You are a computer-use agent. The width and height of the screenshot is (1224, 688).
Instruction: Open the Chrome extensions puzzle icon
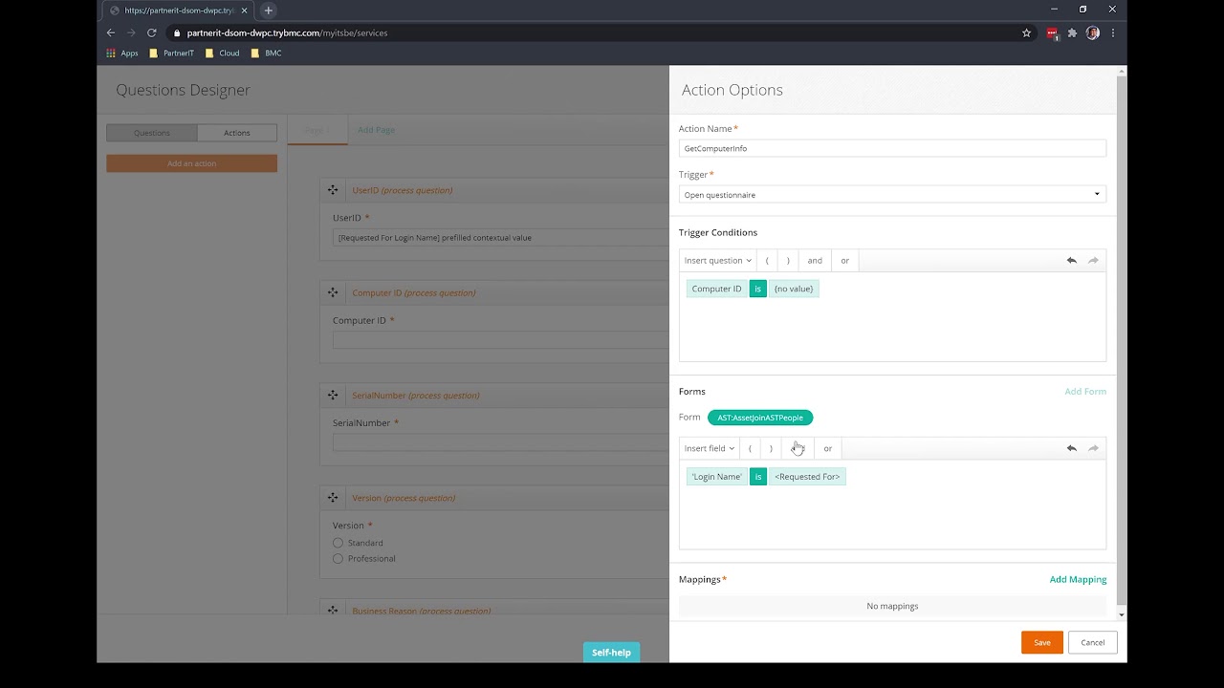coord(1072,32)
